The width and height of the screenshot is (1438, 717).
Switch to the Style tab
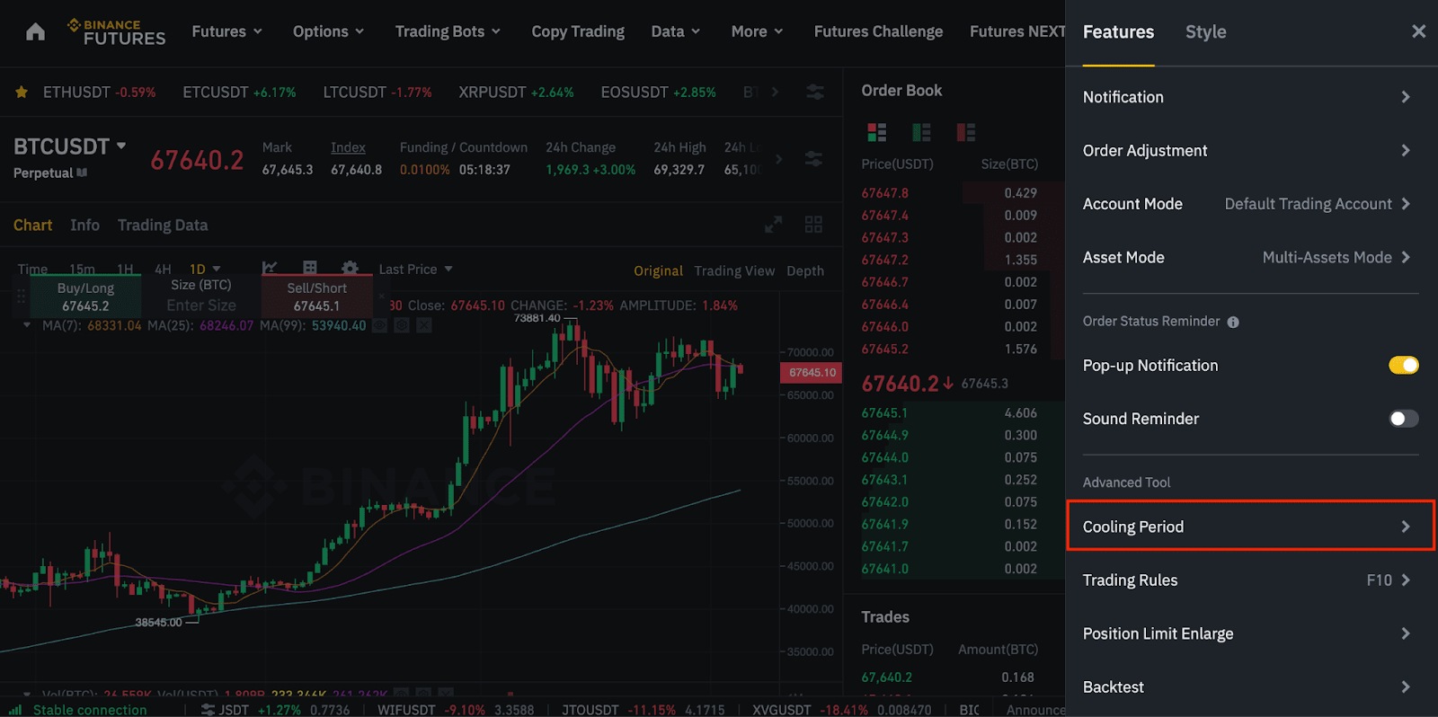tap(1205, 31)
